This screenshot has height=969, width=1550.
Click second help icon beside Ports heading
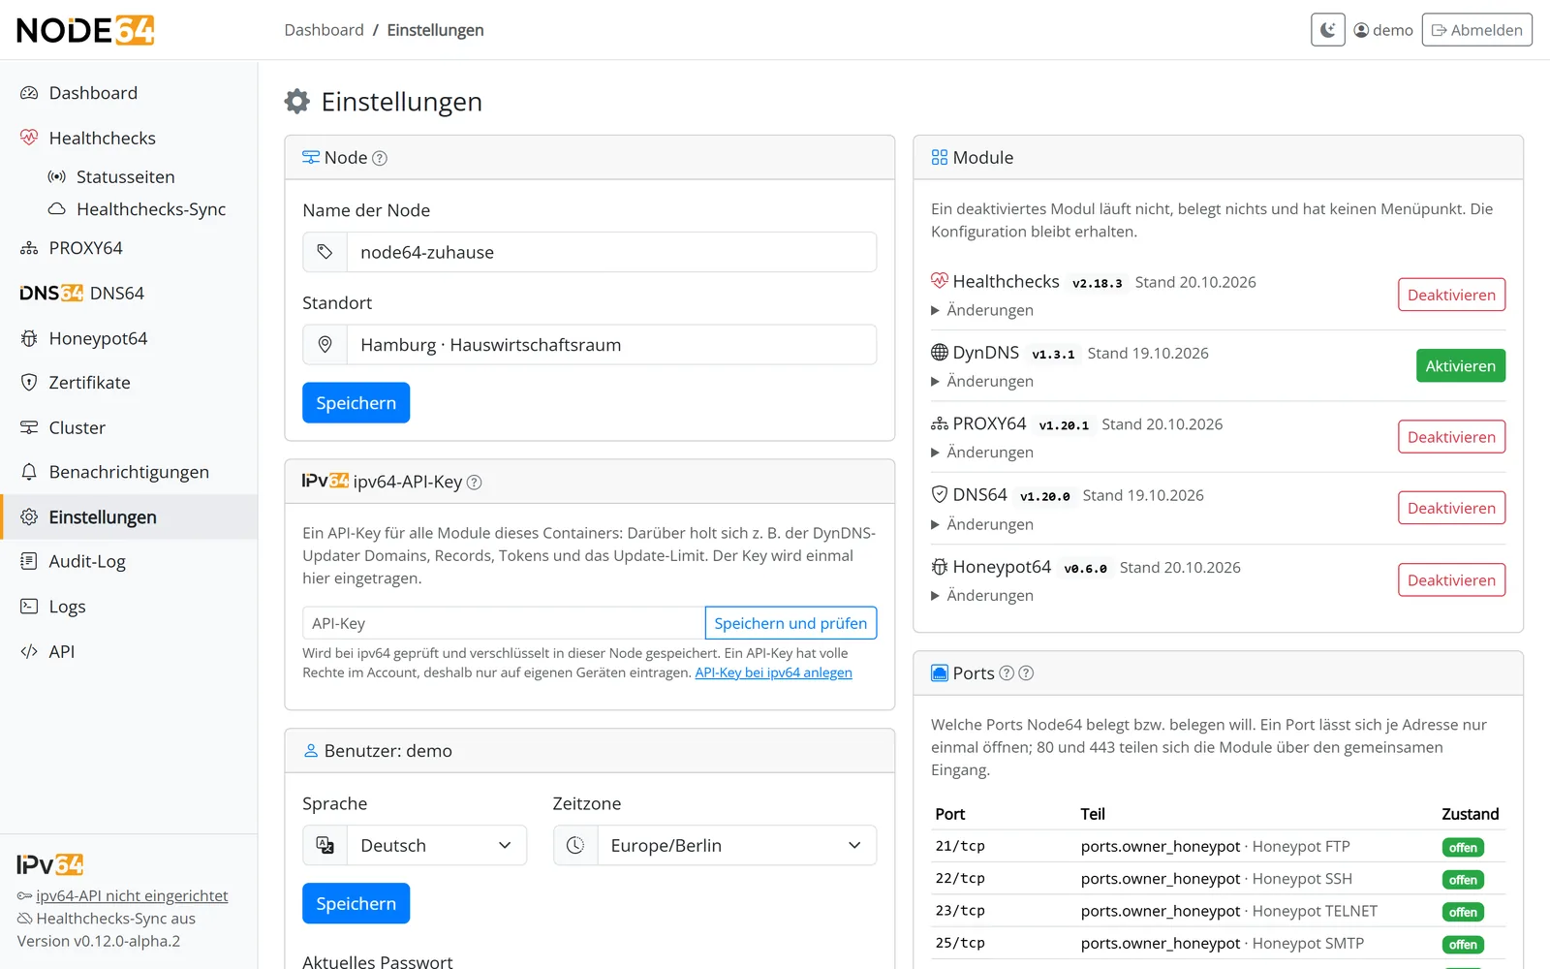pos(1026,673)
